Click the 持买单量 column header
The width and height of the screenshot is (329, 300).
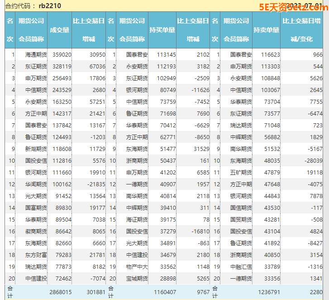coord(162,30)
